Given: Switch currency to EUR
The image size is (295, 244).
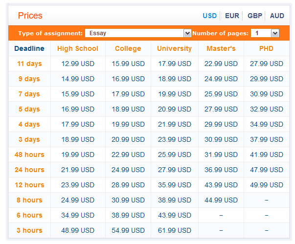Looking at the screenshot, I should (232, 16).
